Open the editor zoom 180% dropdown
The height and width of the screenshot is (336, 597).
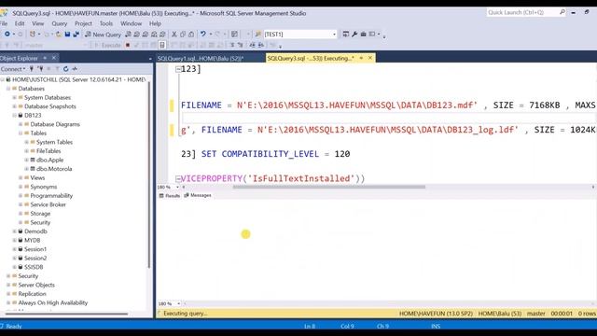click(177, 187)
